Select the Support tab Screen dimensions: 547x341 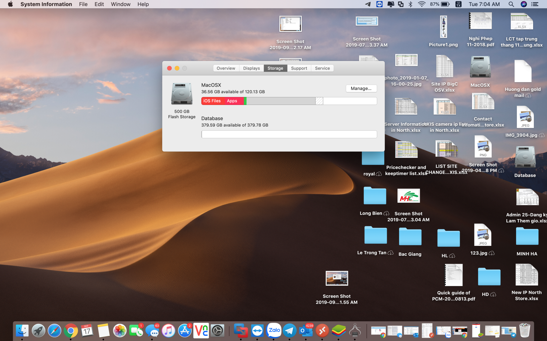pos(299,68)
